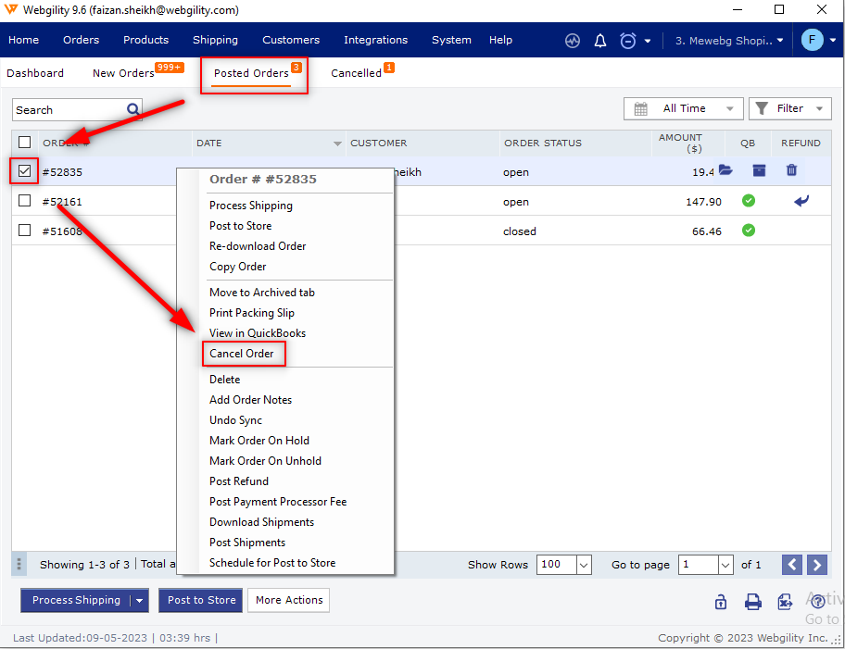Open the Dashboard tab

coord(35,73)
